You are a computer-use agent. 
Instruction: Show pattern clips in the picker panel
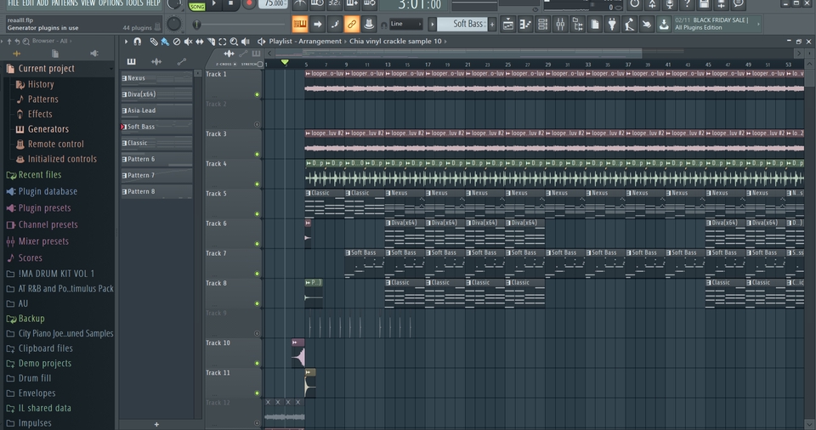click(x=131, y=61)
